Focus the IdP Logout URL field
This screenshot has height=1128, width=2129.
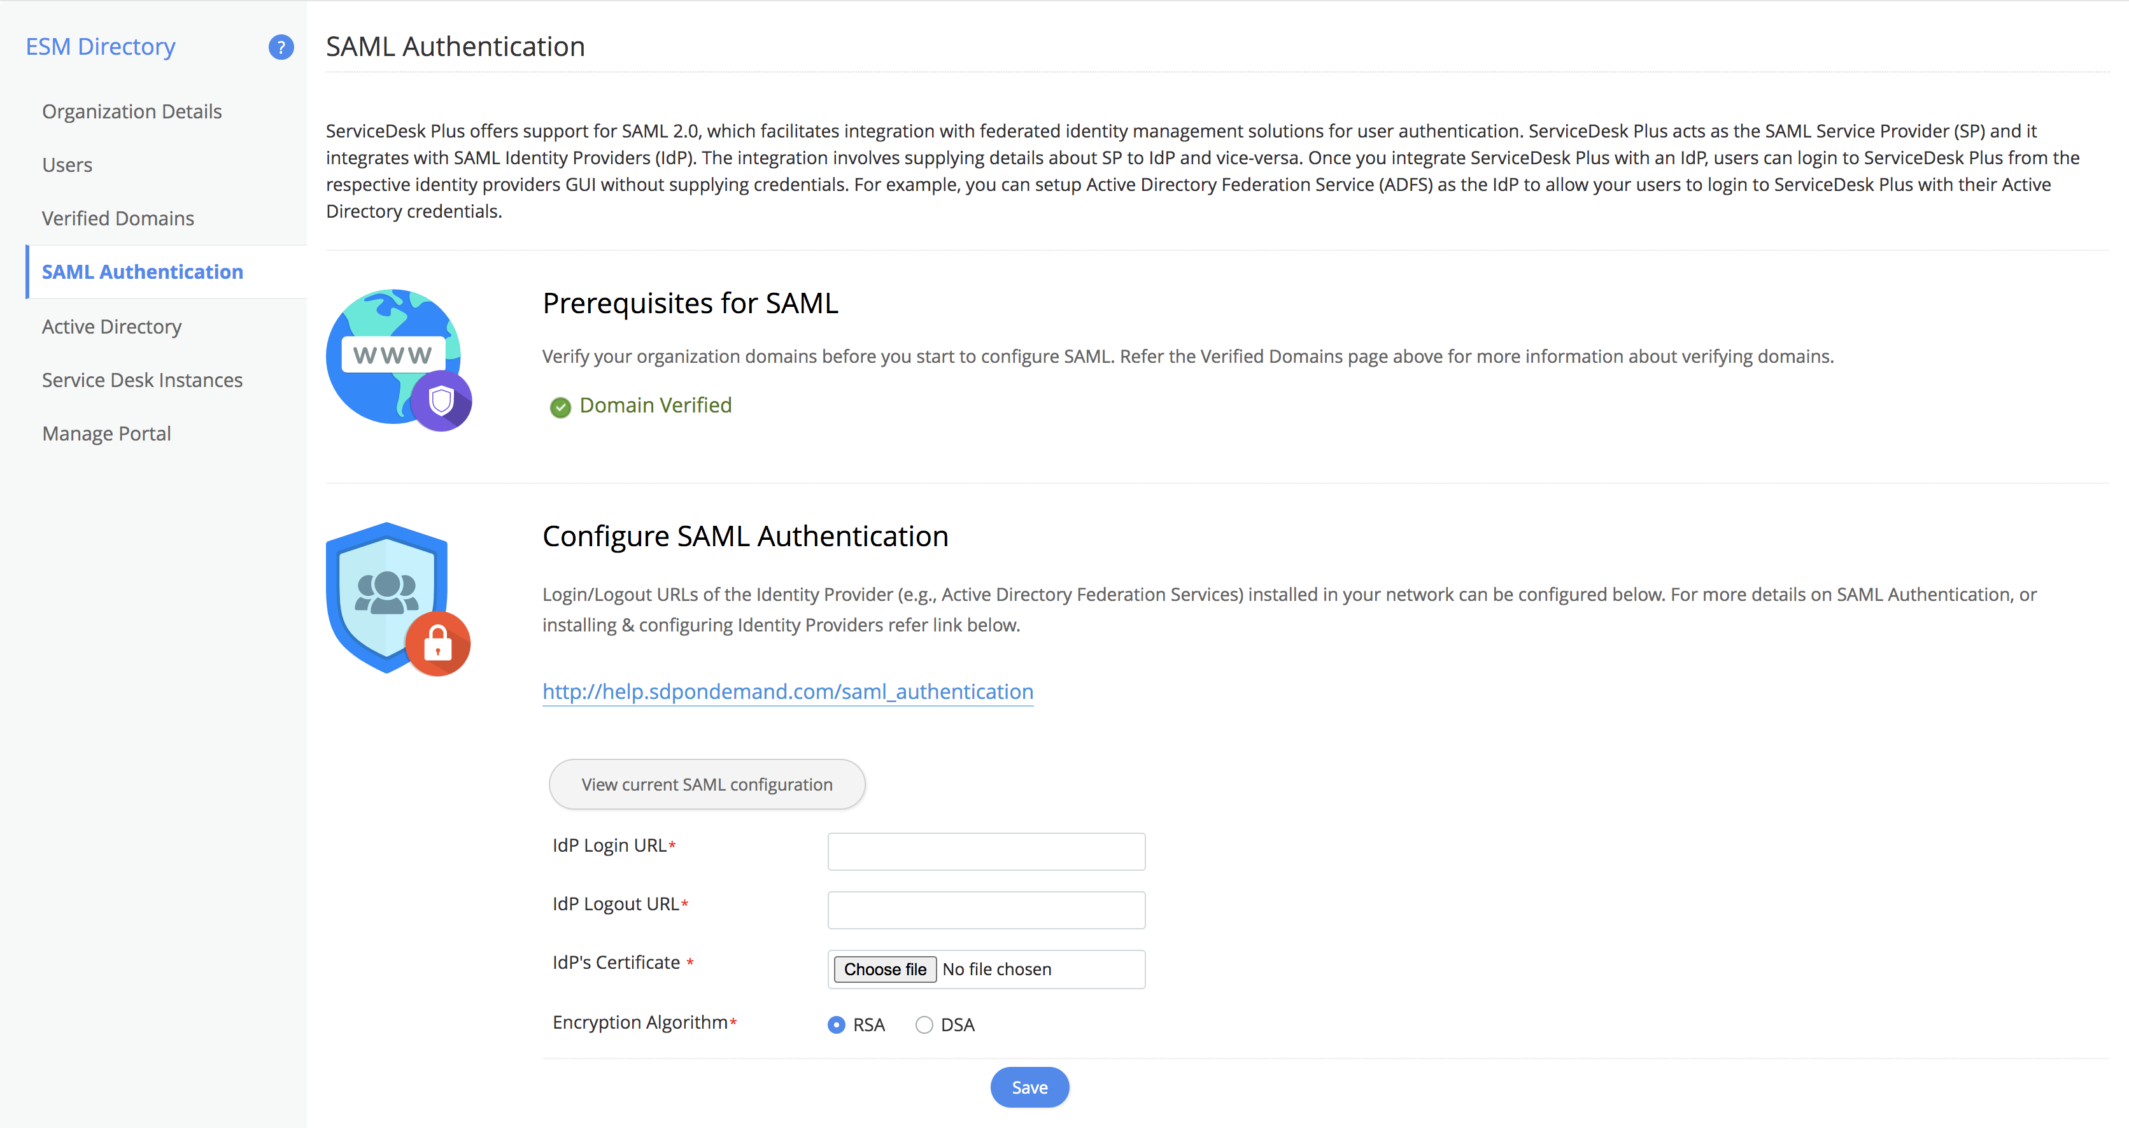986,910
